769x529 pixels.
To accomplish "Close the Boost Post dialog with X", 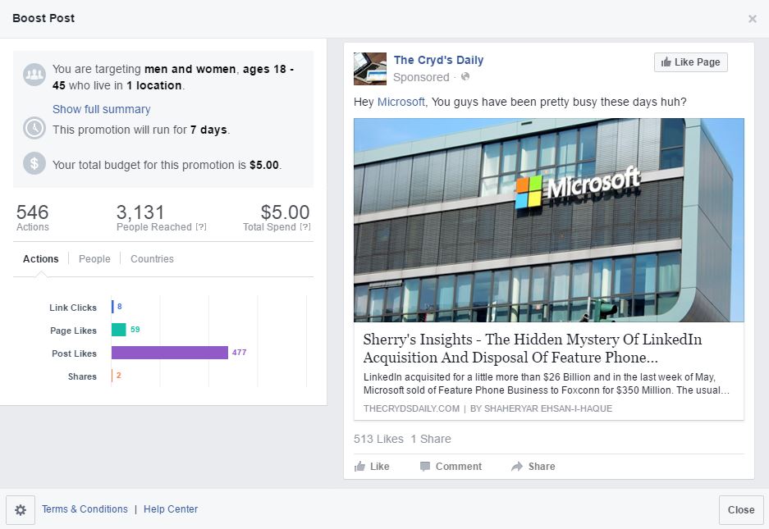I will tap(753, 19).
